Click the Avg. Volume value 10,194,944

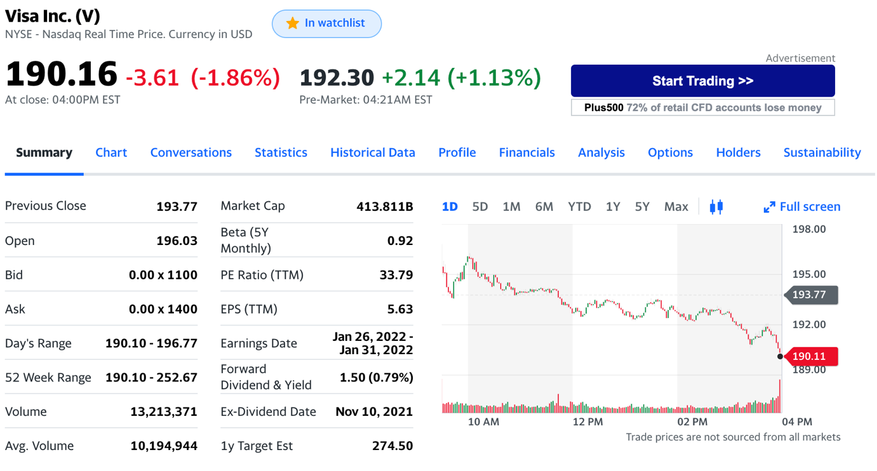pyautogui.click(x=164, y=446)
